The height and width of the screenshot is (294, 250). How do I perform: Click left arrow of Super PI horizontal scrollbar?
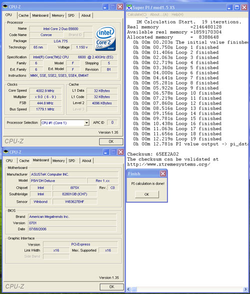click(128, 289)
